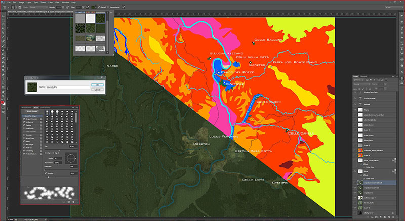This screenshot has height=221, width=405.
Task: Click the foreground red color swatch
Action: click(x=3, y=103)
